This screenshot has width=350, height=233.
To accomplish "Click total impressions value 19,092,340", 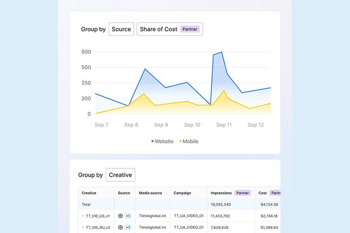I will (x=221, y=205).
